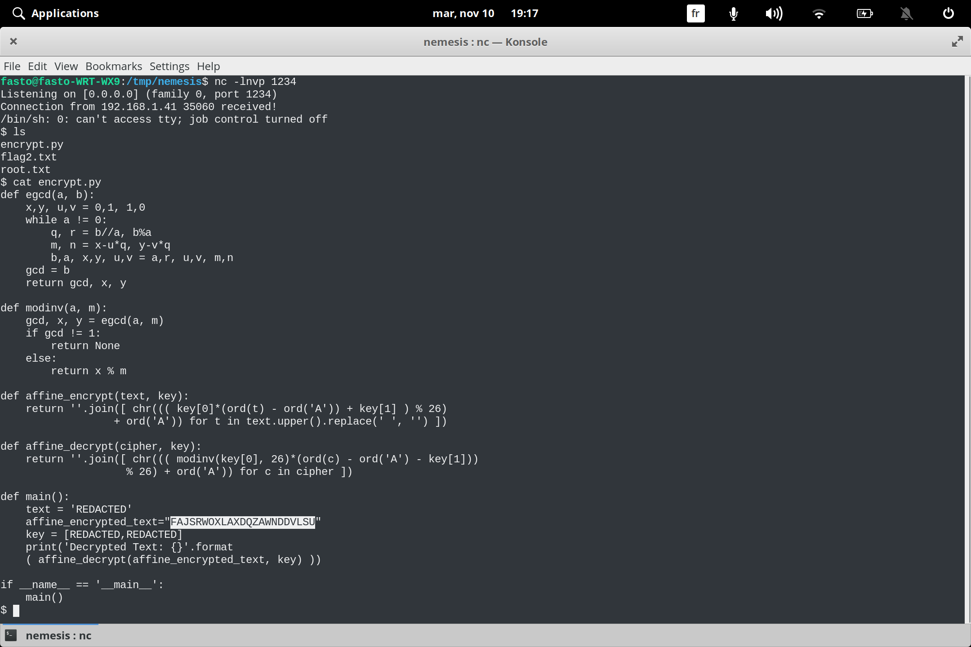Open the File menu

coord(12,66)
